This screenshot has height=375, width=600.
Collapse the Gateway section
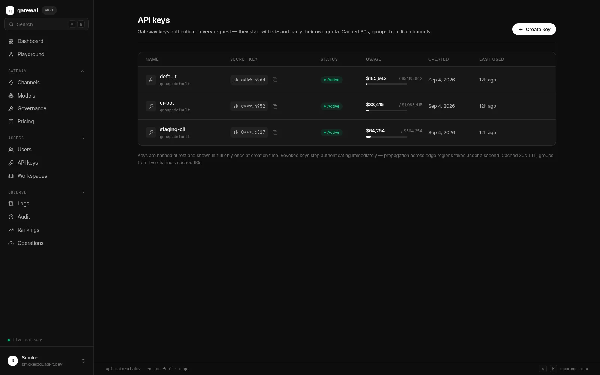pyautogui.click(x=83, y=71)
